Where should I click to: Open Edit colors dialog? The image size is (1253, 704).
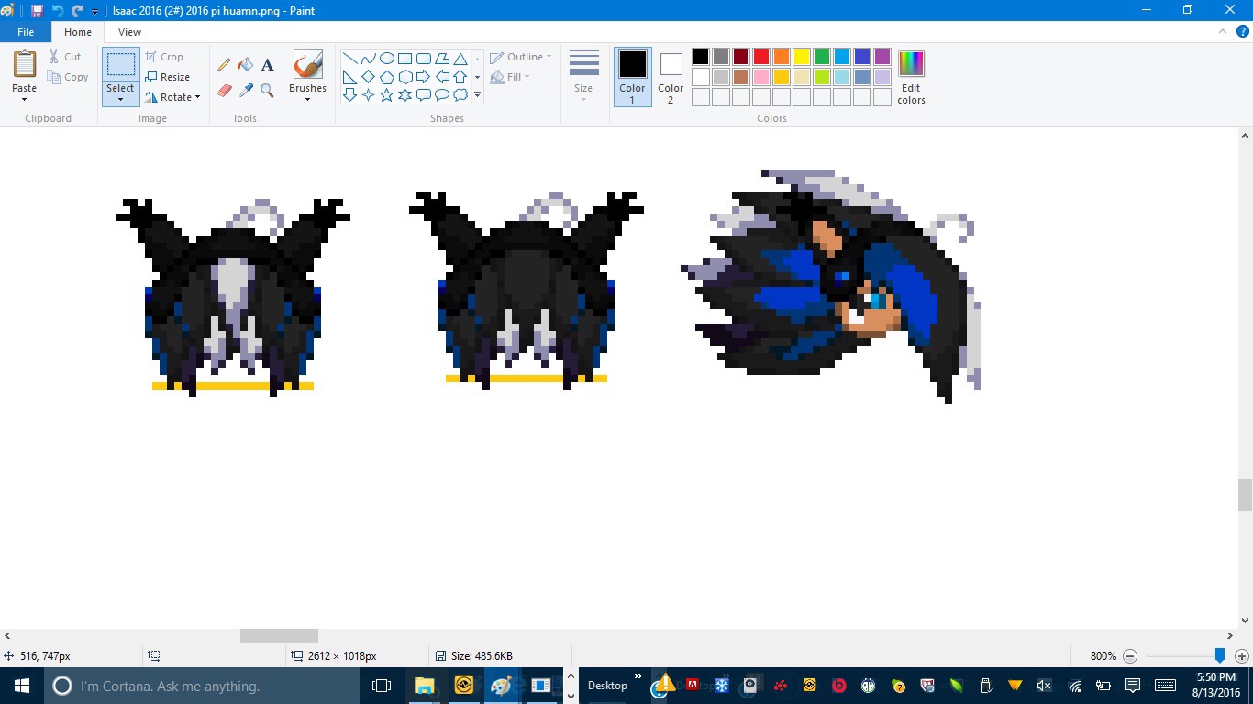click(910, 77)
